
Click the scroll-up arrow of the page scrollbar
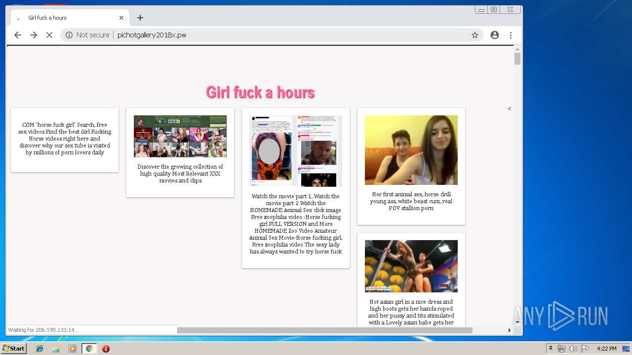point(517,49)
